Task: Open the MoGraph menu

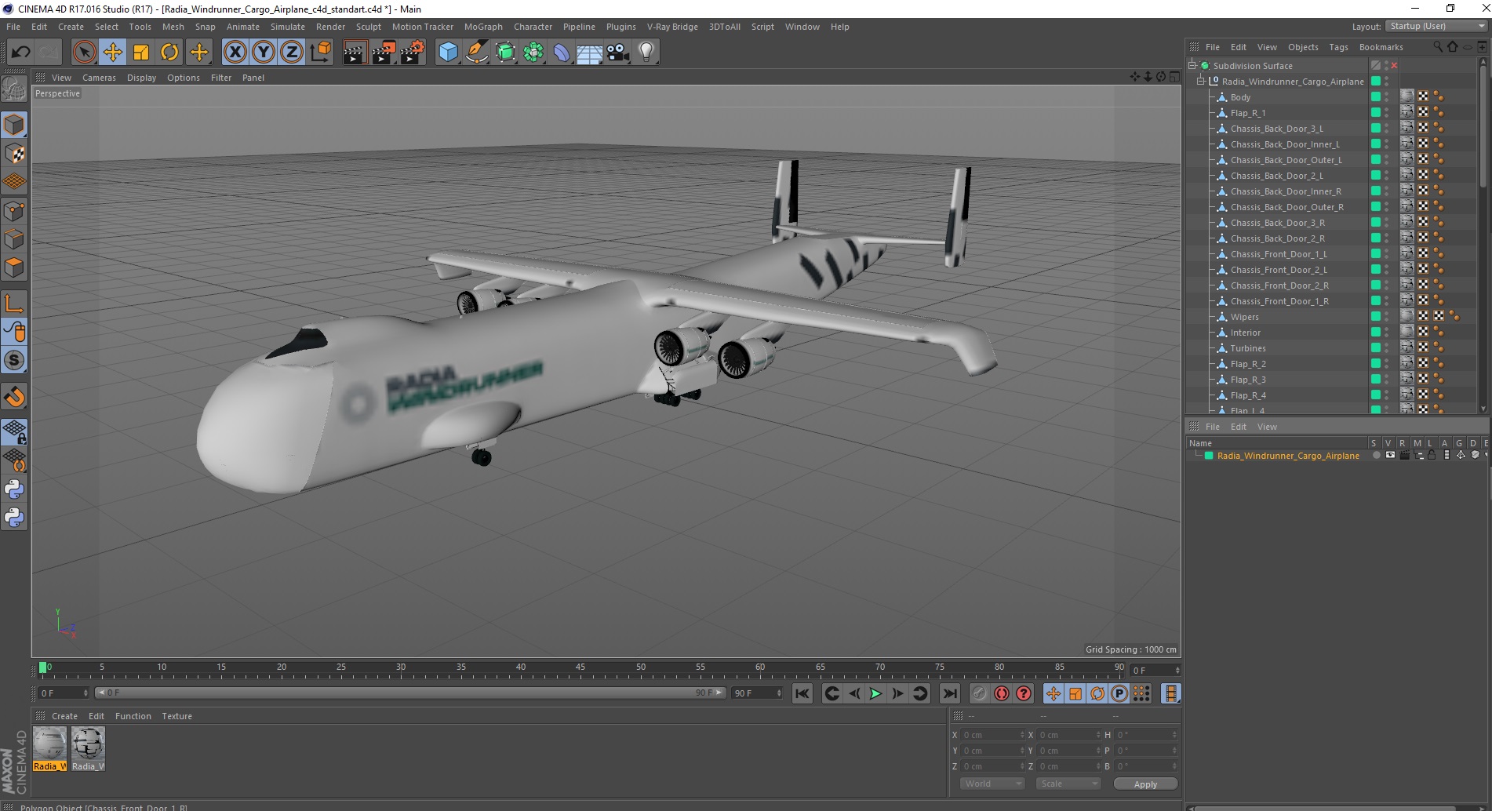Action: pos(483,27)
